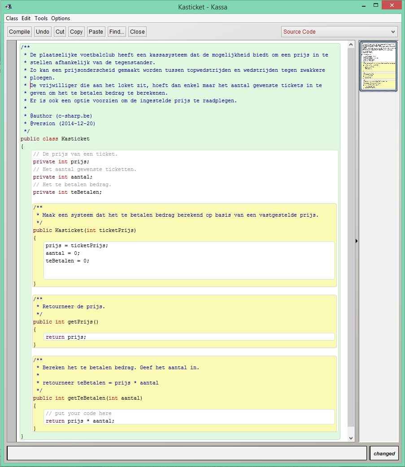Screen dimensions: 405x467
Task: Maximize the Kasticket editor window
Action: click(x=376, y=5)
